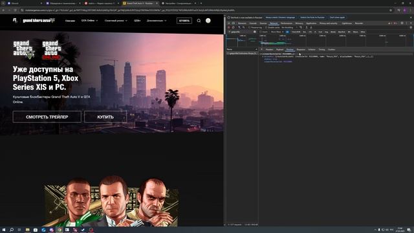
Task: Show the Response tab of the request
Action: [x=301, y=49]
